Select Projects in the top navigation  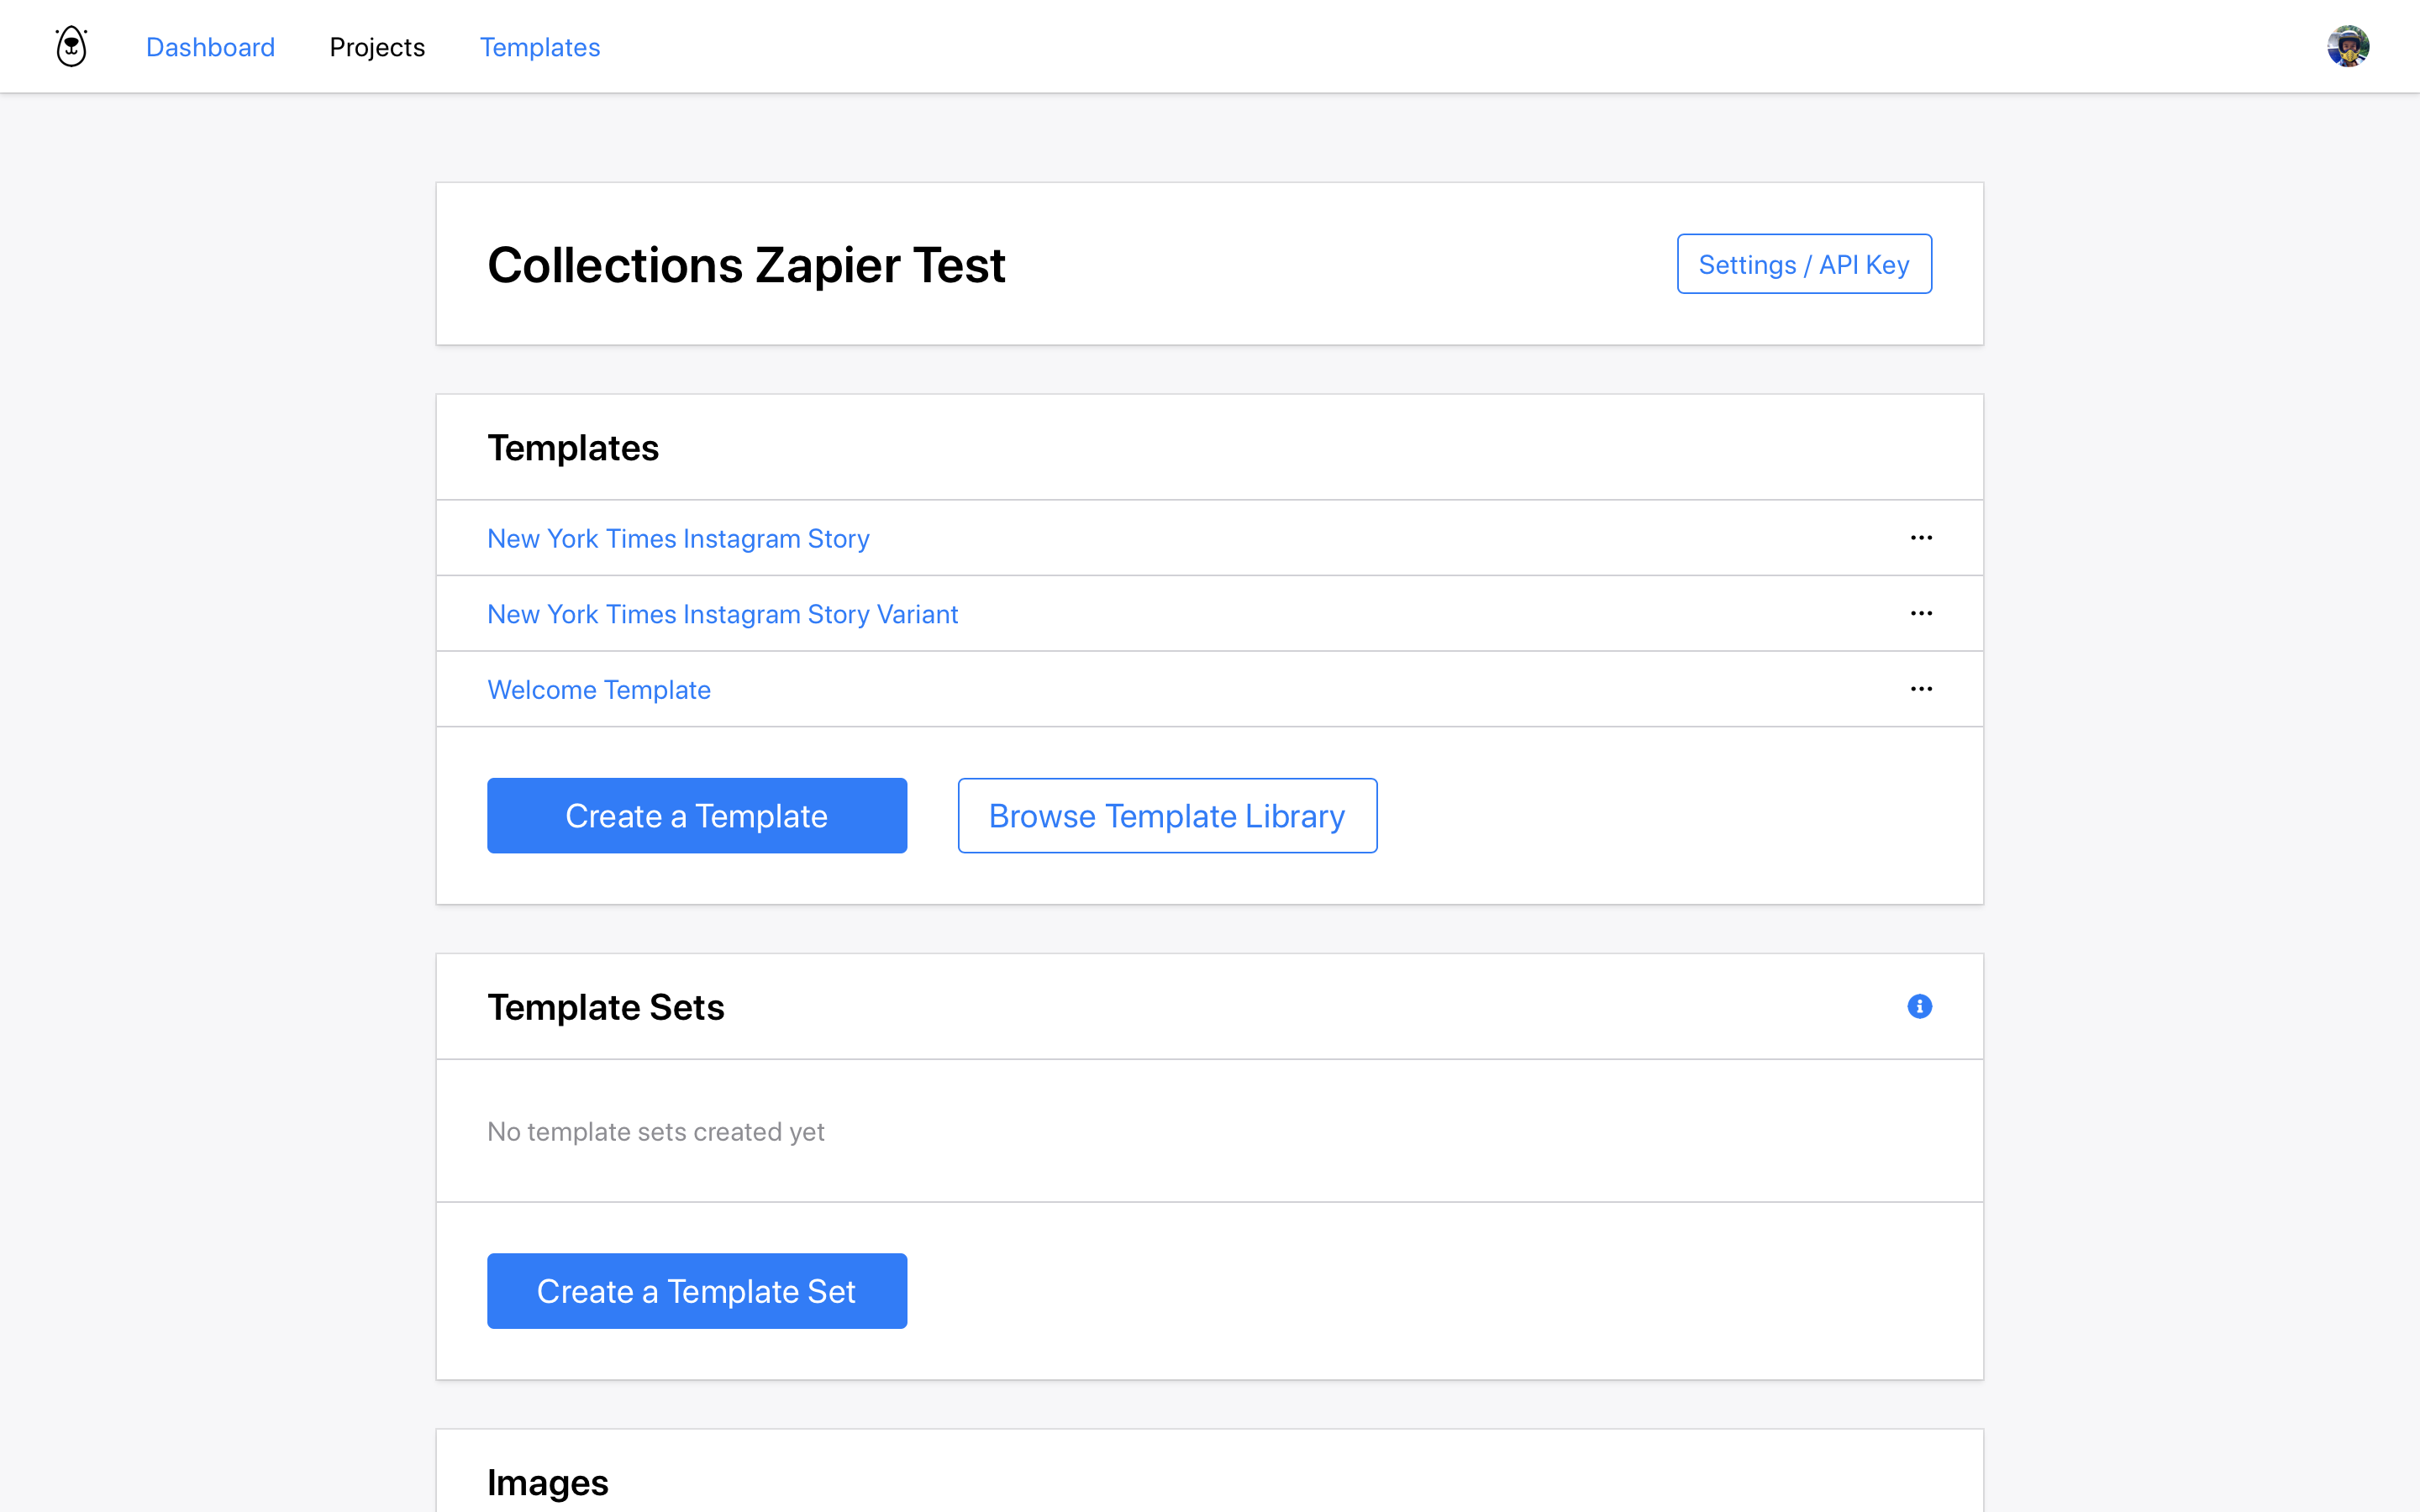pyautogui.click(x=377, y=47)
